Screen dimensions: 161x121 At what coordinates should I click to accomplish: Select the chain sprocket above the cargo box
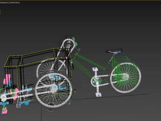tap(69, 44)
